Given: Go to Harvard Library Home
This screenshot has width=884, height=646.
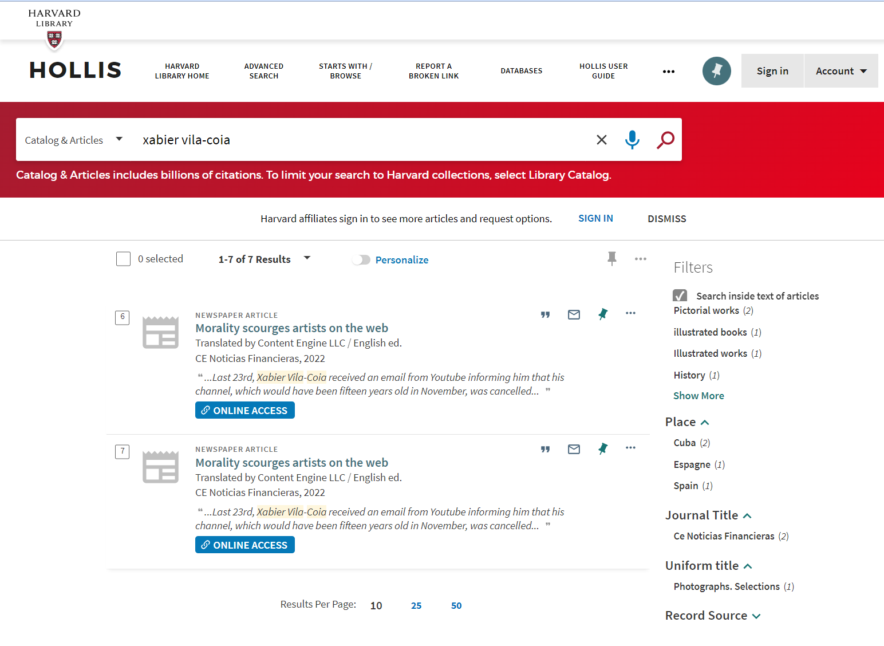Looking at the screenshot, I should point(182,71).
